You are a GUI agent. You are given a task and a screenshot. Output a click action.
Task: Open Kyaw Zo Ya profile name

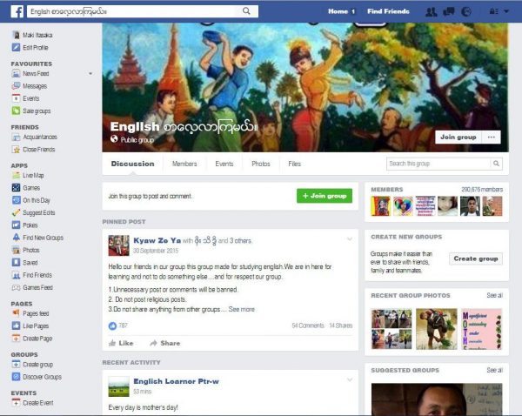[157, 240]
